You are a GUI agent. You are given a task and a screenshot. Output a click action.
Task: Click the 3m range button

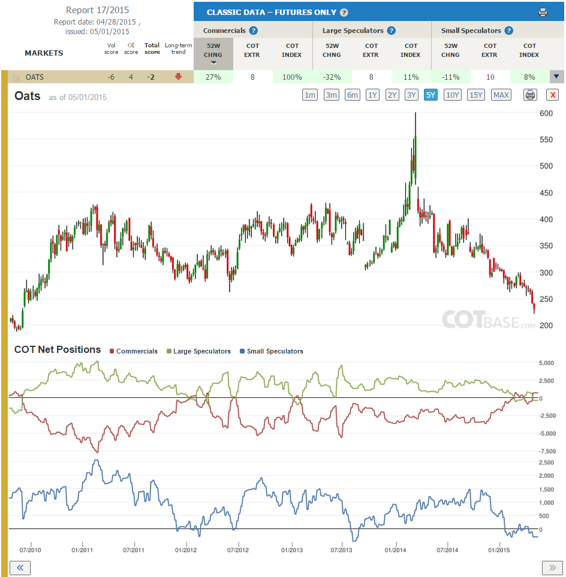(332, 95)
